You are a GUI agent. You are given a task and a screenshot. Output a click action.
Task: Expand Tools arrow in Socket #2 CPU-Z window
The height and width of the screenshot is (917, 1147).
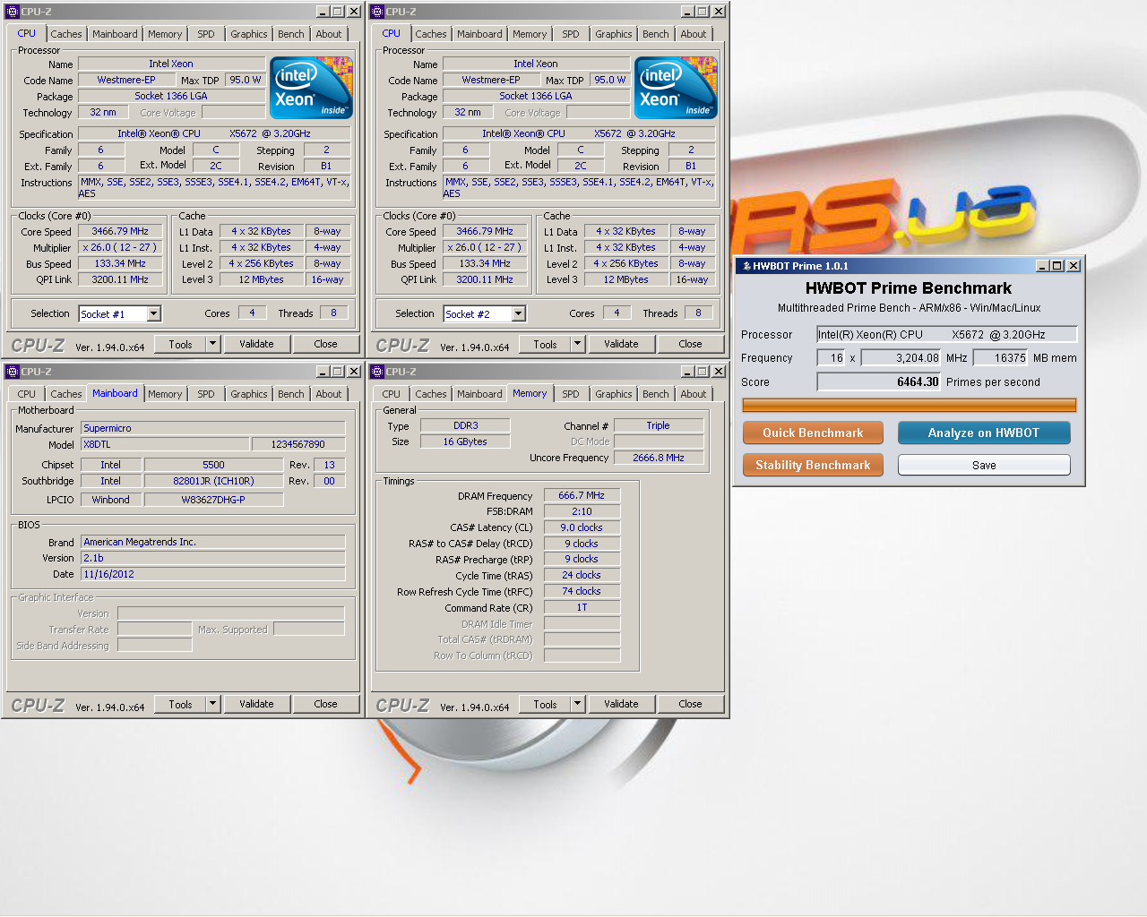coord(578,344)
